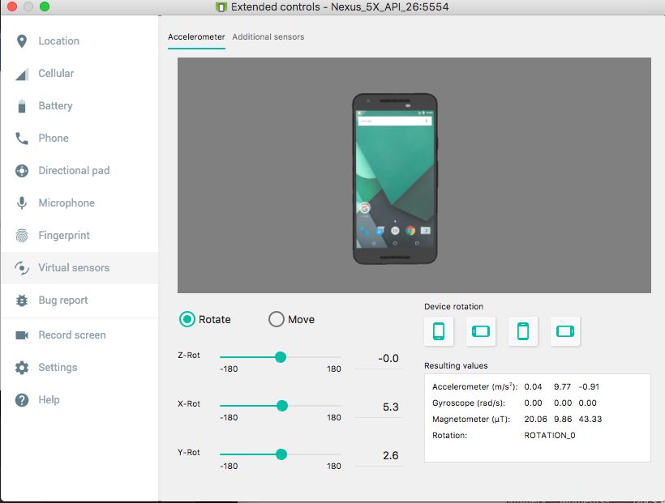This screenshot has width=665, height=503.
Task: Click the Location pin icon
Action: point(22,41)
